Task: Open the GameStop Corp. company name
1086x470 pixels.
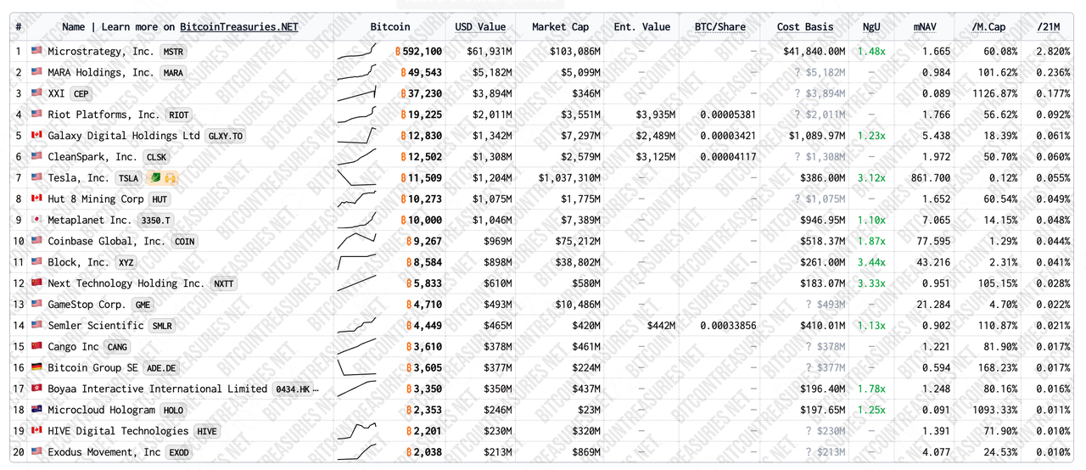Action: point(87,305)
